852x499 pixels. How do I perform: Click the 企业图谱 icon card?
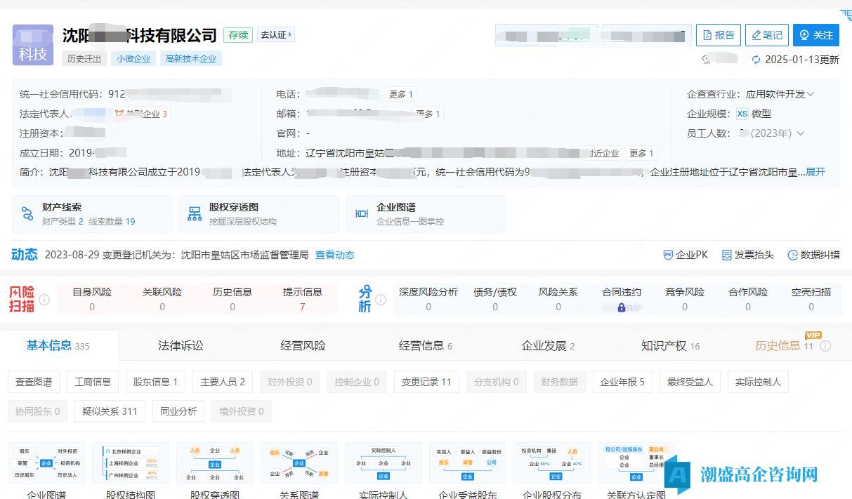click(x=362, y=214)
